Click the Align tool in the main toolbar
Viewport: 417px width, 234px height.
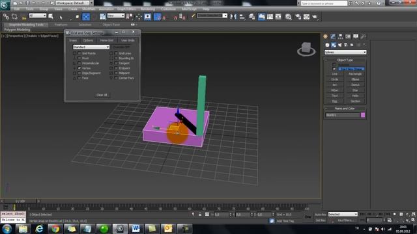242,17
